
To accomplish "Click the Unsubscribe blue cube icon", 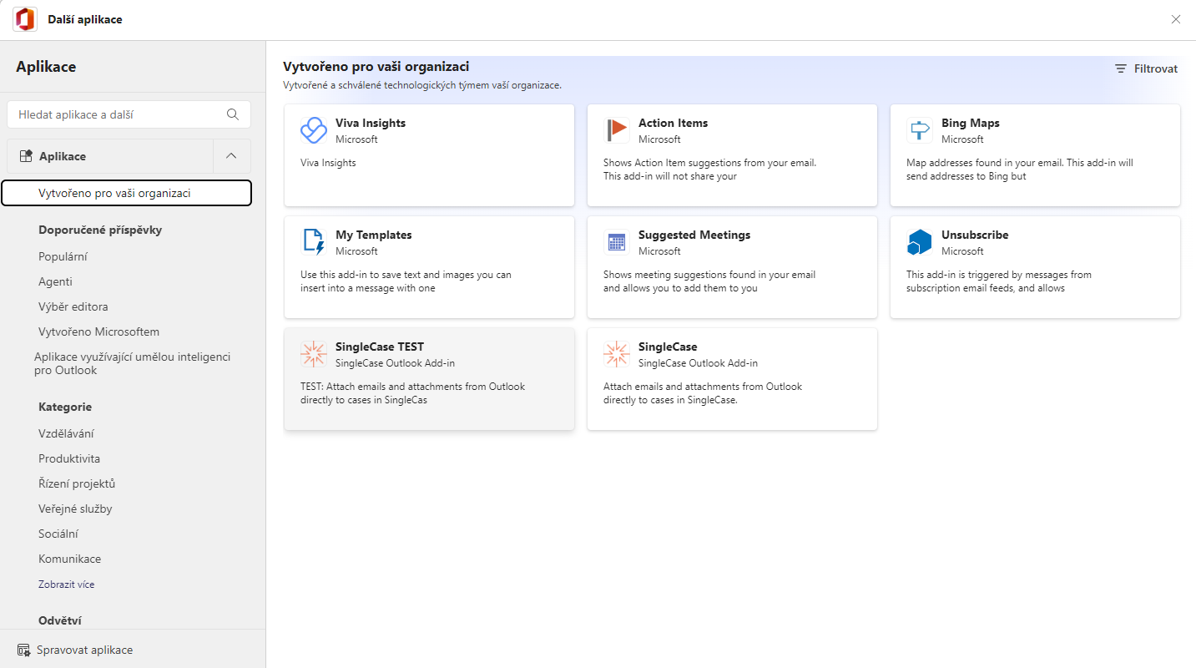I will coord(920,242).
